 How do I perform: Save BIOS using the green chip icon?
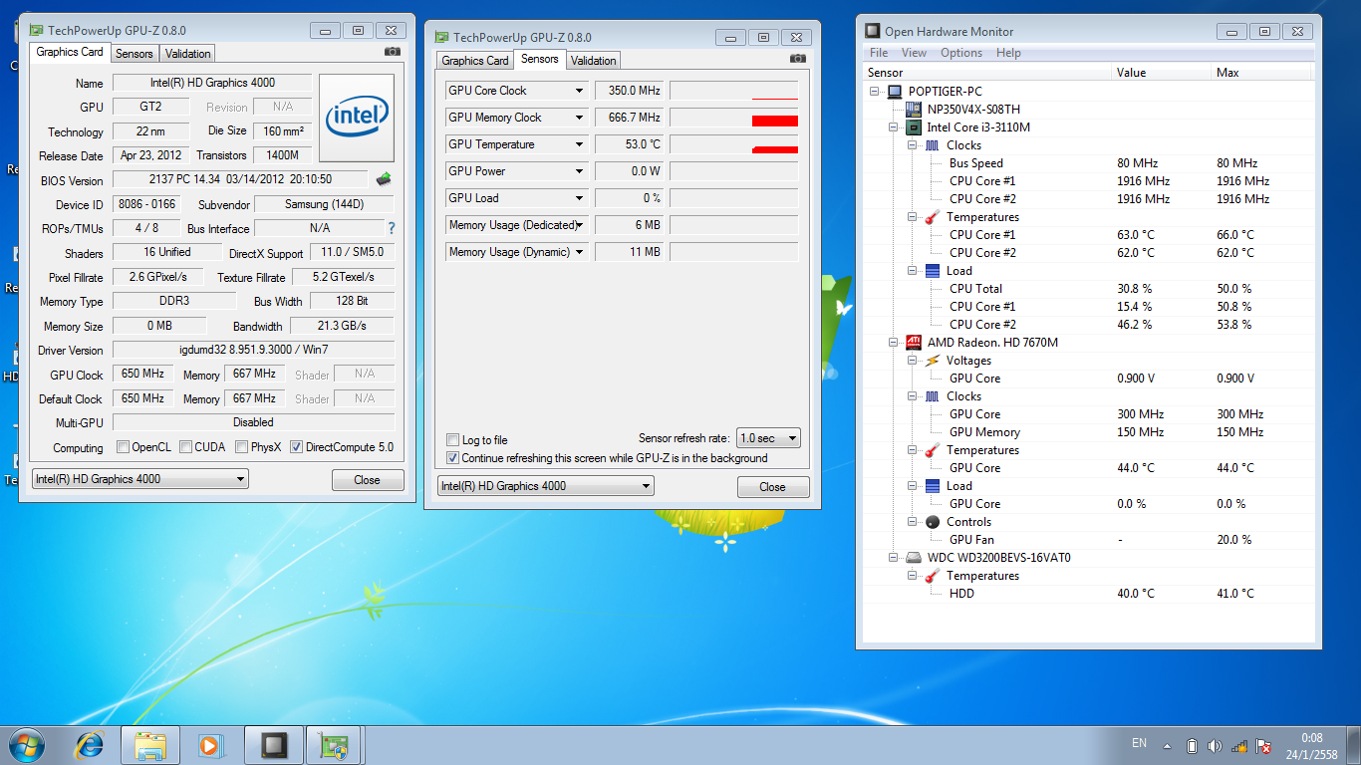tap(384, 179)
